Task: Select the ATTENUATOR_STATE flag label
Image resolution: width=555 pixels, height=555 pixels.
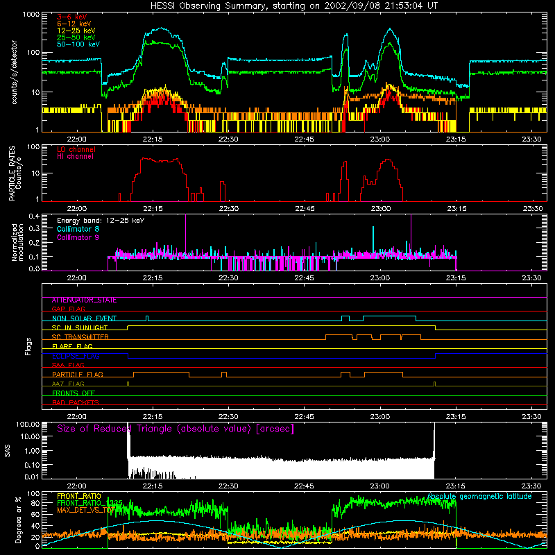Action: 84,300
